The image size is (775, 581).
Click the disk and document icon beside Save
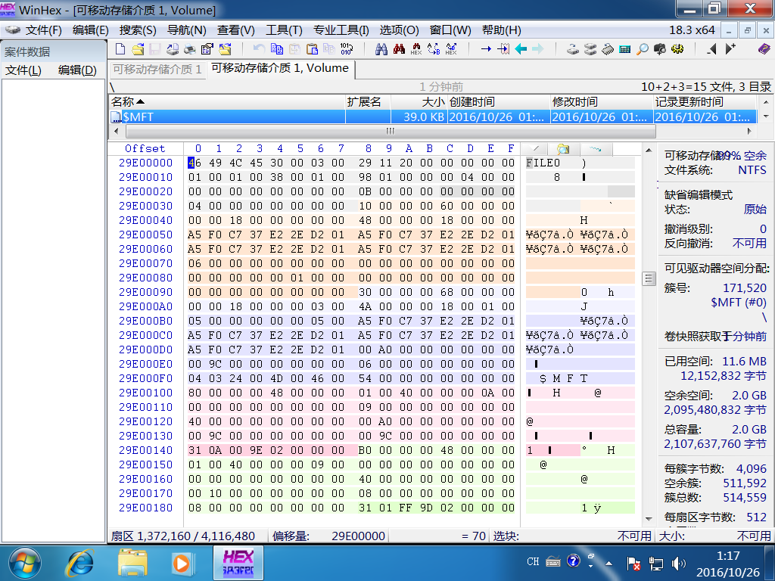pos(173,48)
